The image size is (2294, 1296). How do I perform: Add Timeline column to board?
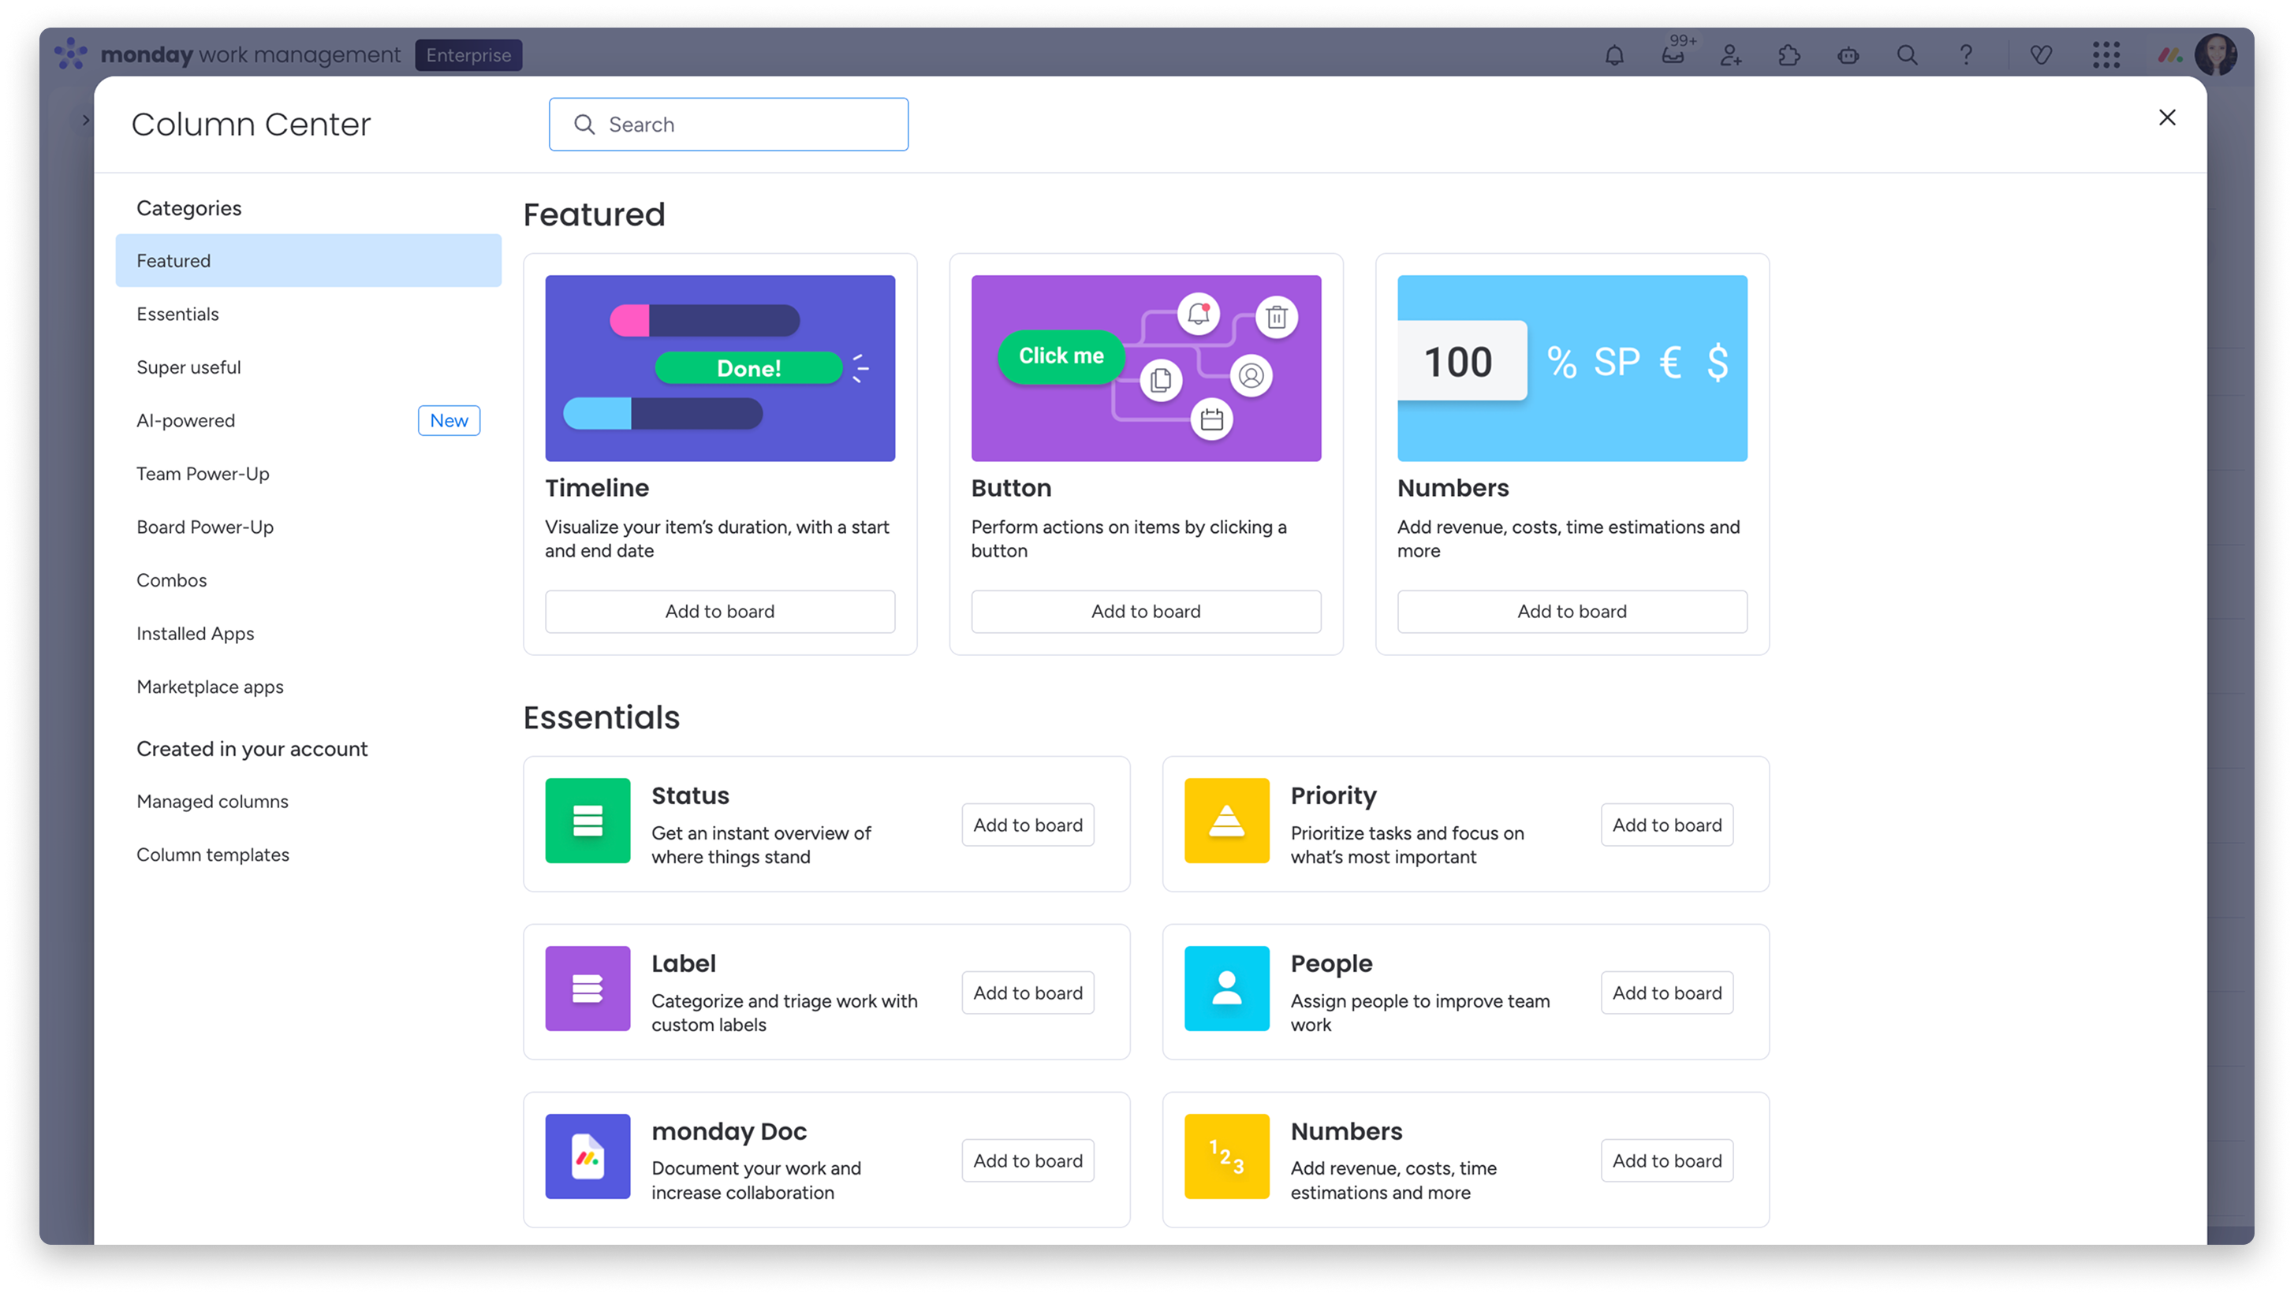tap(719, 611)
